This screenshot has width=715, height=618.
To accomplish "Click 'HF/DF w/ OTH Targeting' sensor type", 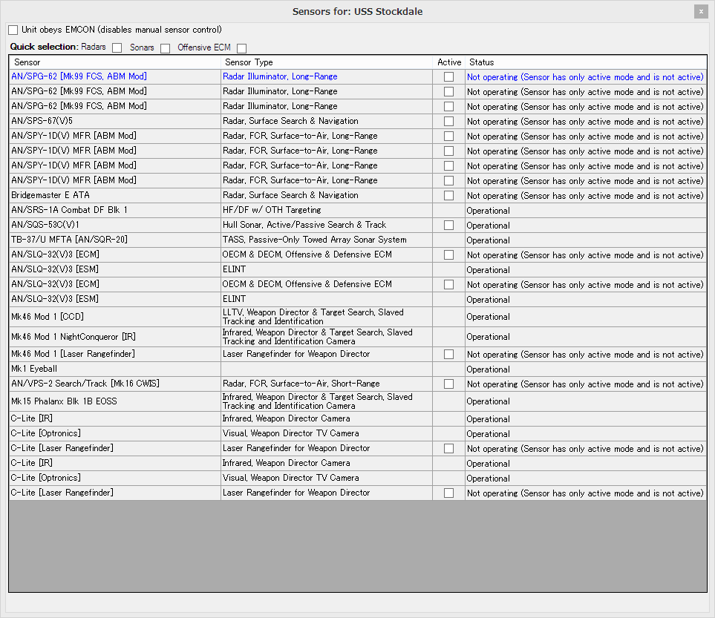I will coord(272,210).
